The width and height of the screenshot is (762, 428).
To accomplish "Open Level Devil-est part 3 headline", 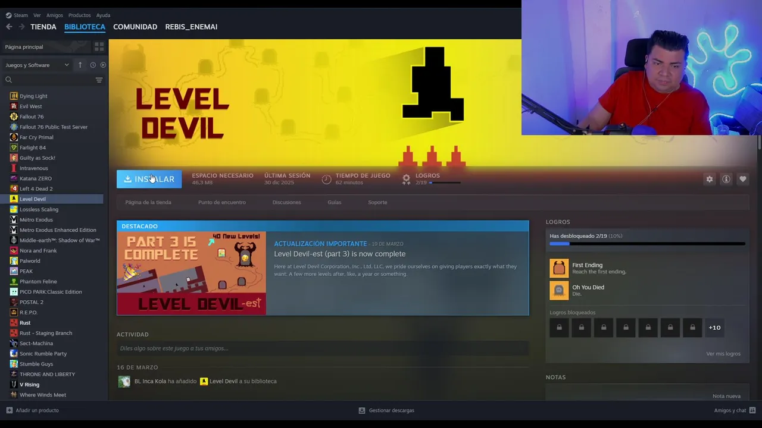I will (x=339, y=254).
